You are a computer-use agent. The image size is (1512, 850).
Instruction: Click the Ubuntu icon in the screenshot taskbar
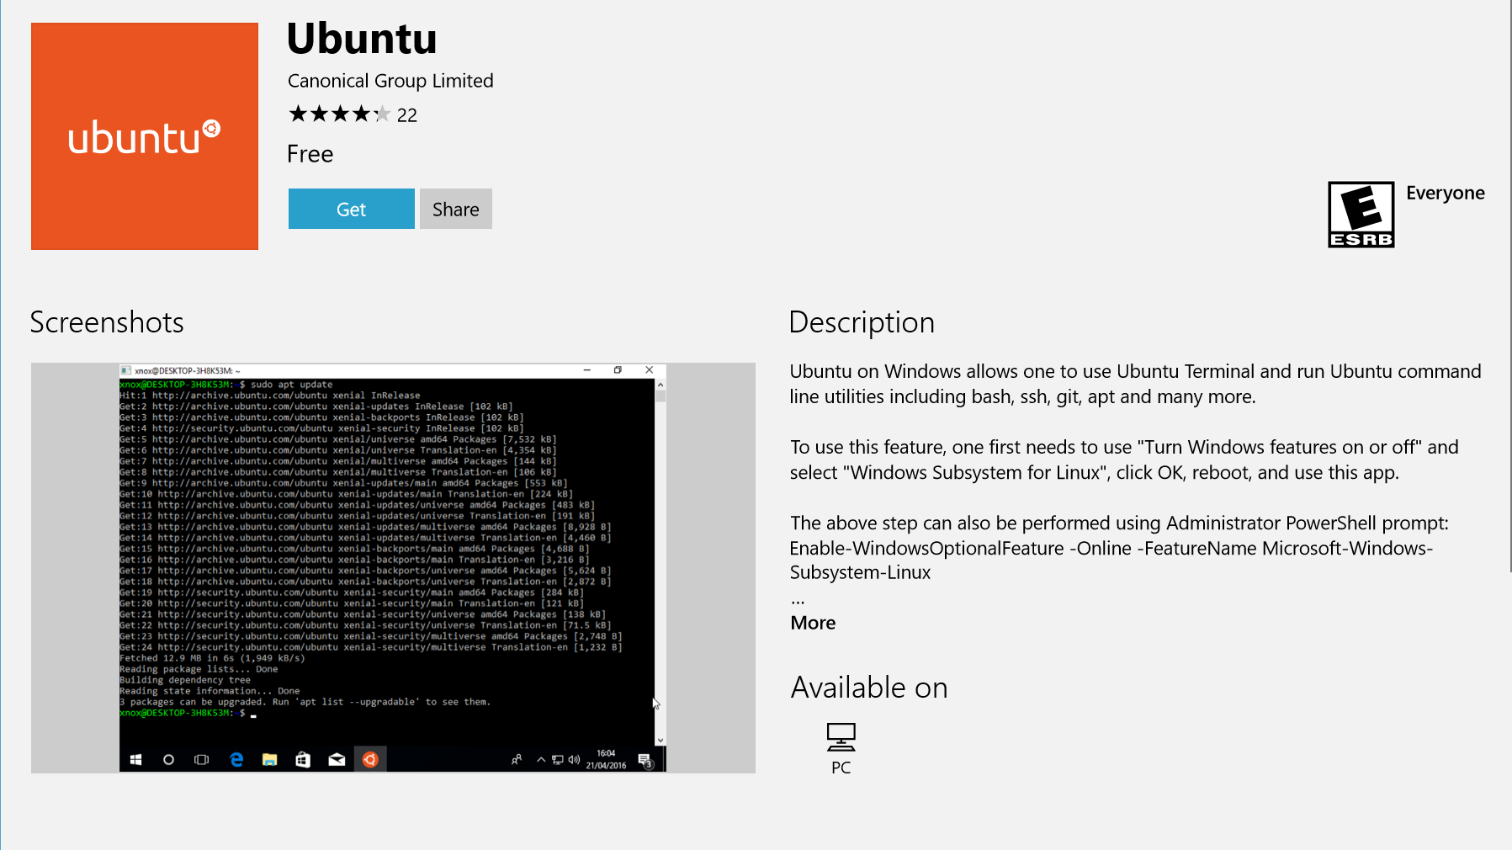point(370,760)
